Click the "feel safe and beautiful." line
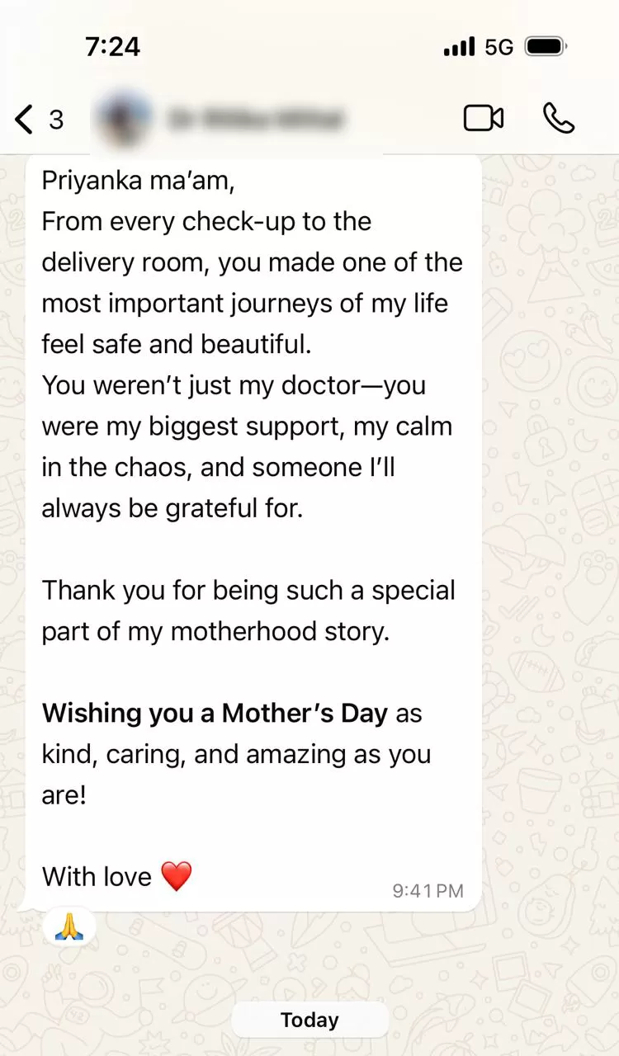The width and height of the screenshot is (619, 1056). point(177,344)
